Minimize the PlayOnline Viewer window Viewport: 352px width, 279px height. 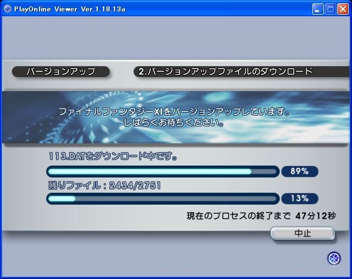(318, 9)
